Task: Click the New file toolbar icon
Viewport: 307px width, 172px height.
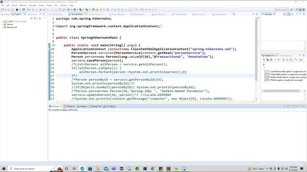Action: [x=3, y=10]
